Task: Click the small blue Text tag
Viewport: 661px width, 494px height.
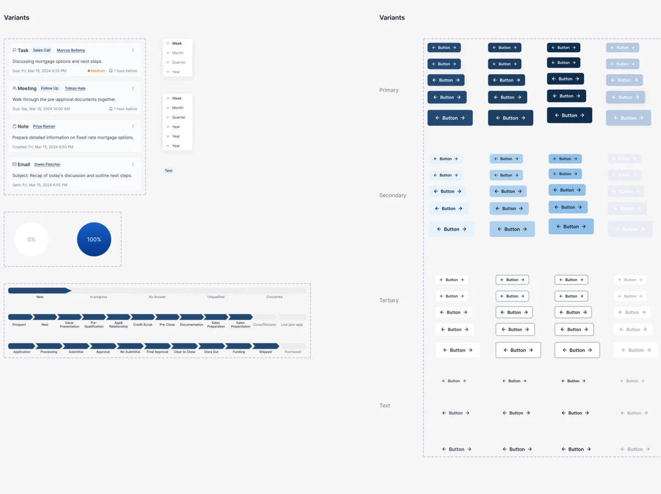Action: [x=169, y=171]
